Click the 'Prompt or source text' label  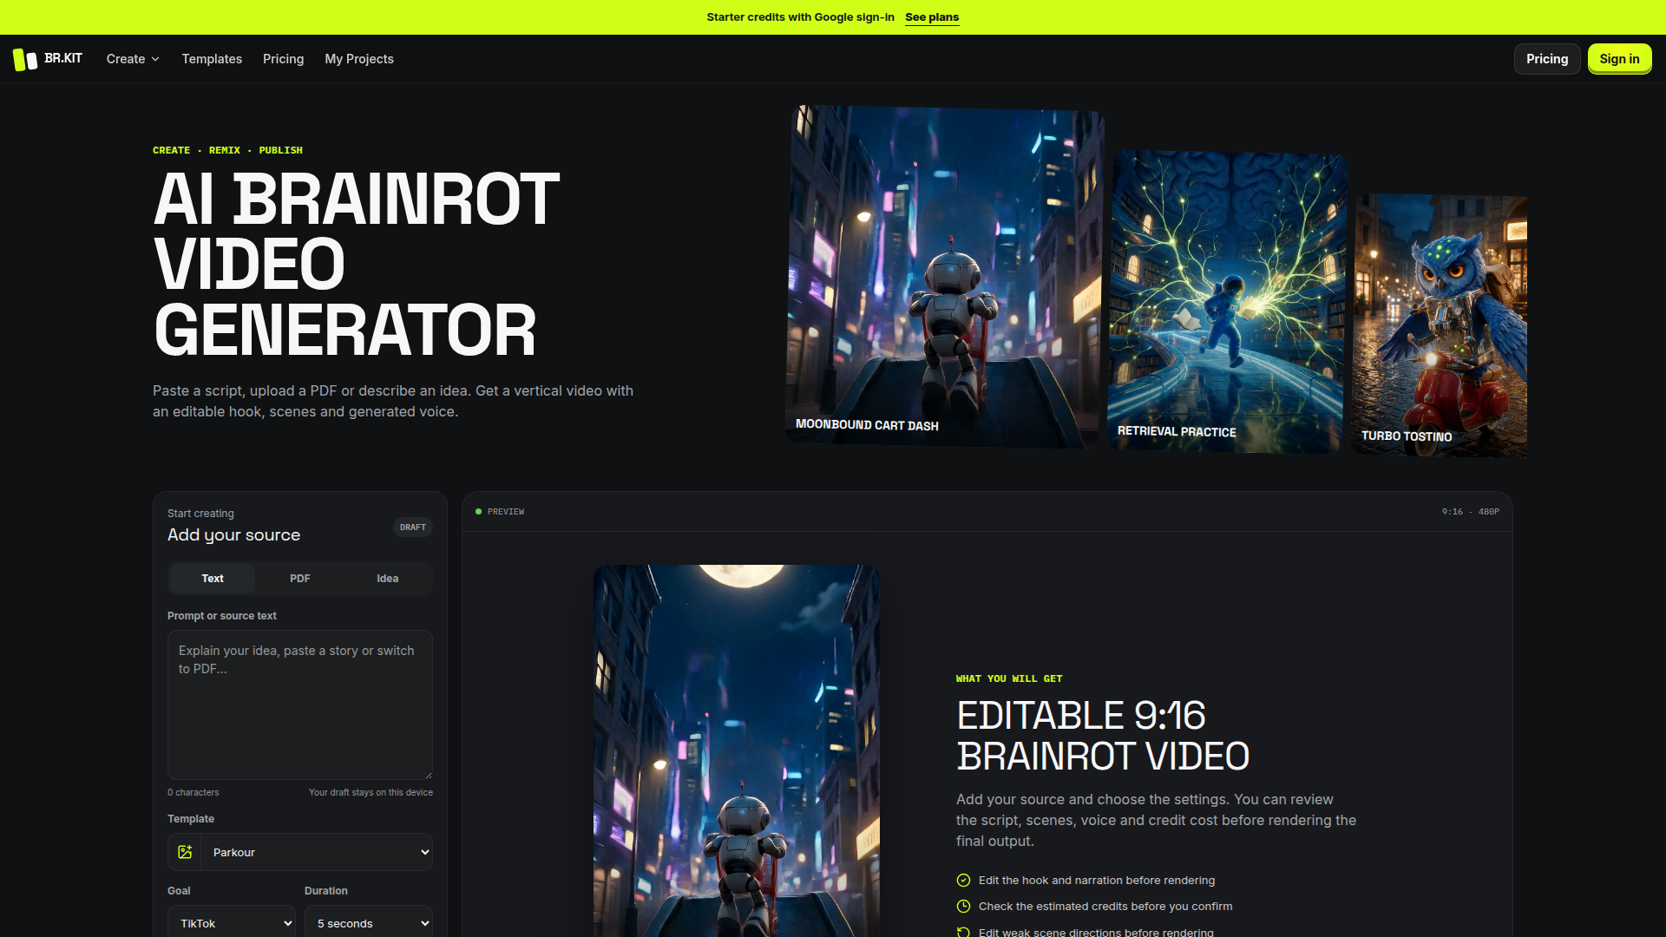coord(222,616)
